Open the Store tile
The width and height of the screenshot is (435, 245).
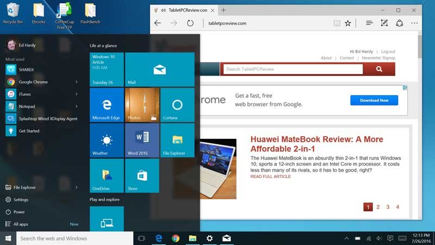pos(142,175)
